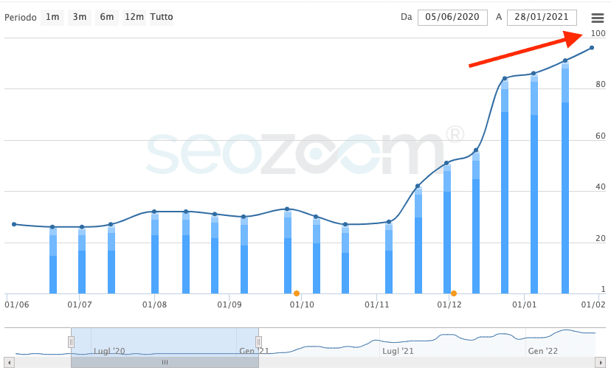Viewport: 611px width, 376px height.
Task: Show the full range with Tutto
Action: point(162,17)
